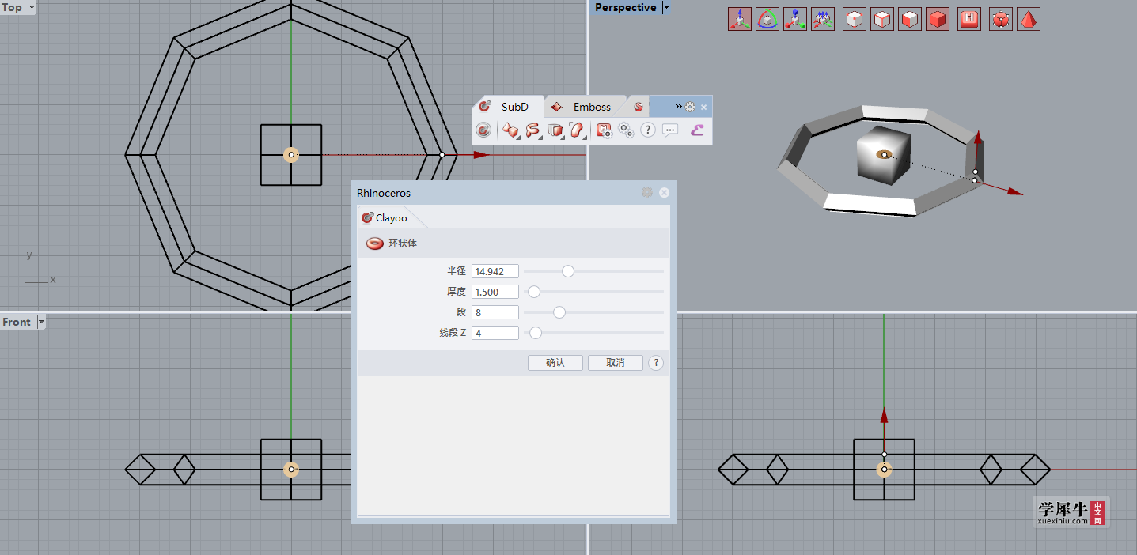
Task: Click the 段 value field showing 8
Action: pyautogui.click(x=495, y=312)
